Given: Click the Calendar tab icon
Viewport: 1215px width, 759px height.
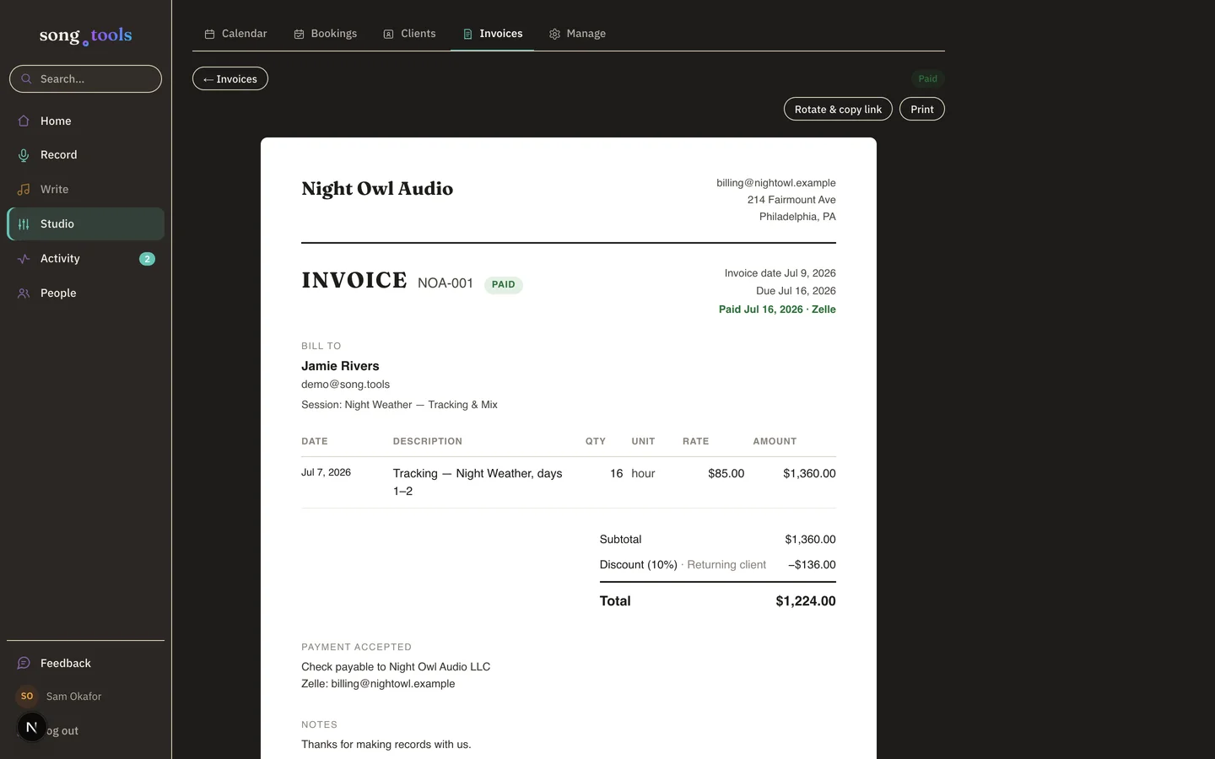Looking at the screenshot, I should (209, 34).
